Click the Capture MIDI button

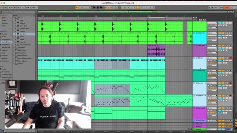click(x=114, y=7)
